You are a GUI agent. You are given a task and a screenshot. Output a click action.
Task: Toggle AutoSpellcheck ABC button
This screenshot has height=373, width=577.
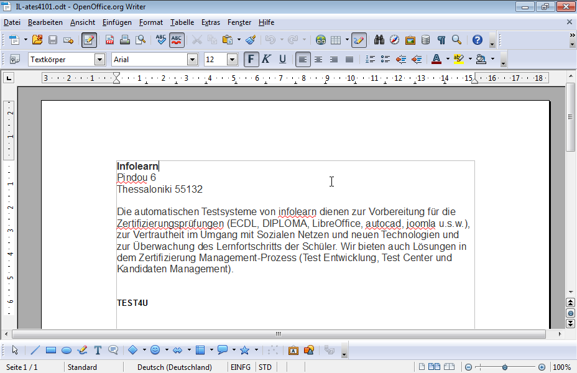[177, 40]
